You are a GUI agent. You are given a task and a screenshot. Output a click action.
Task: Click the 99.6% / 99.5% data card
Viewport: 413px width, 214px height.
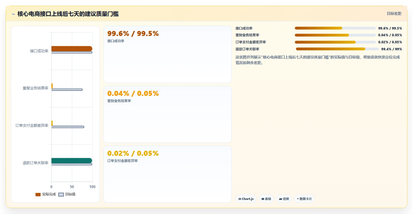167,55
